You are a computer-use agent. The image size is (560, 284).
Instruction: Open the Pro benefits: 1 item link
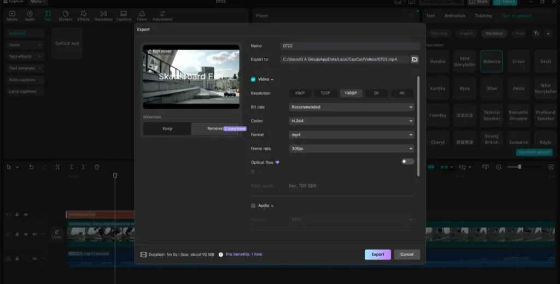point(244,255)
